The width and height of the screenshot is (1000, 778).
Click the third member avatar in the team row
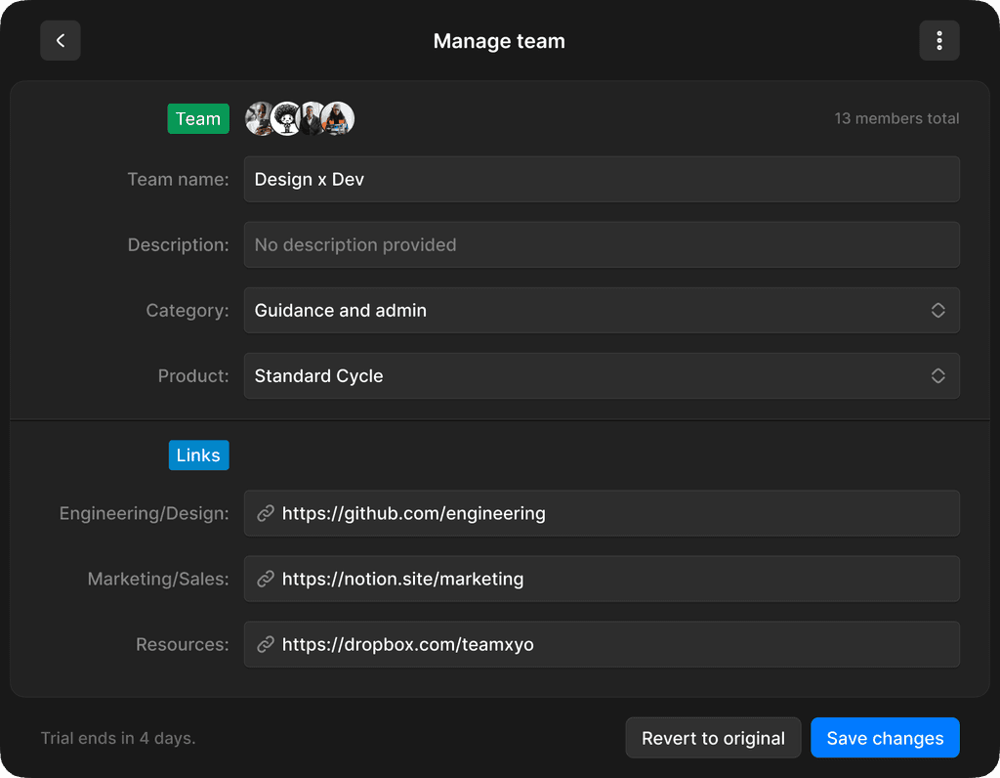pyautogui.click(x=312, y=118)
